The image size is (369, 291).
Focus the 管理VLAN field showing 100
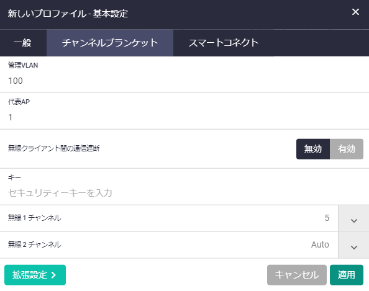pyautogui.click(x=184, y=81)
